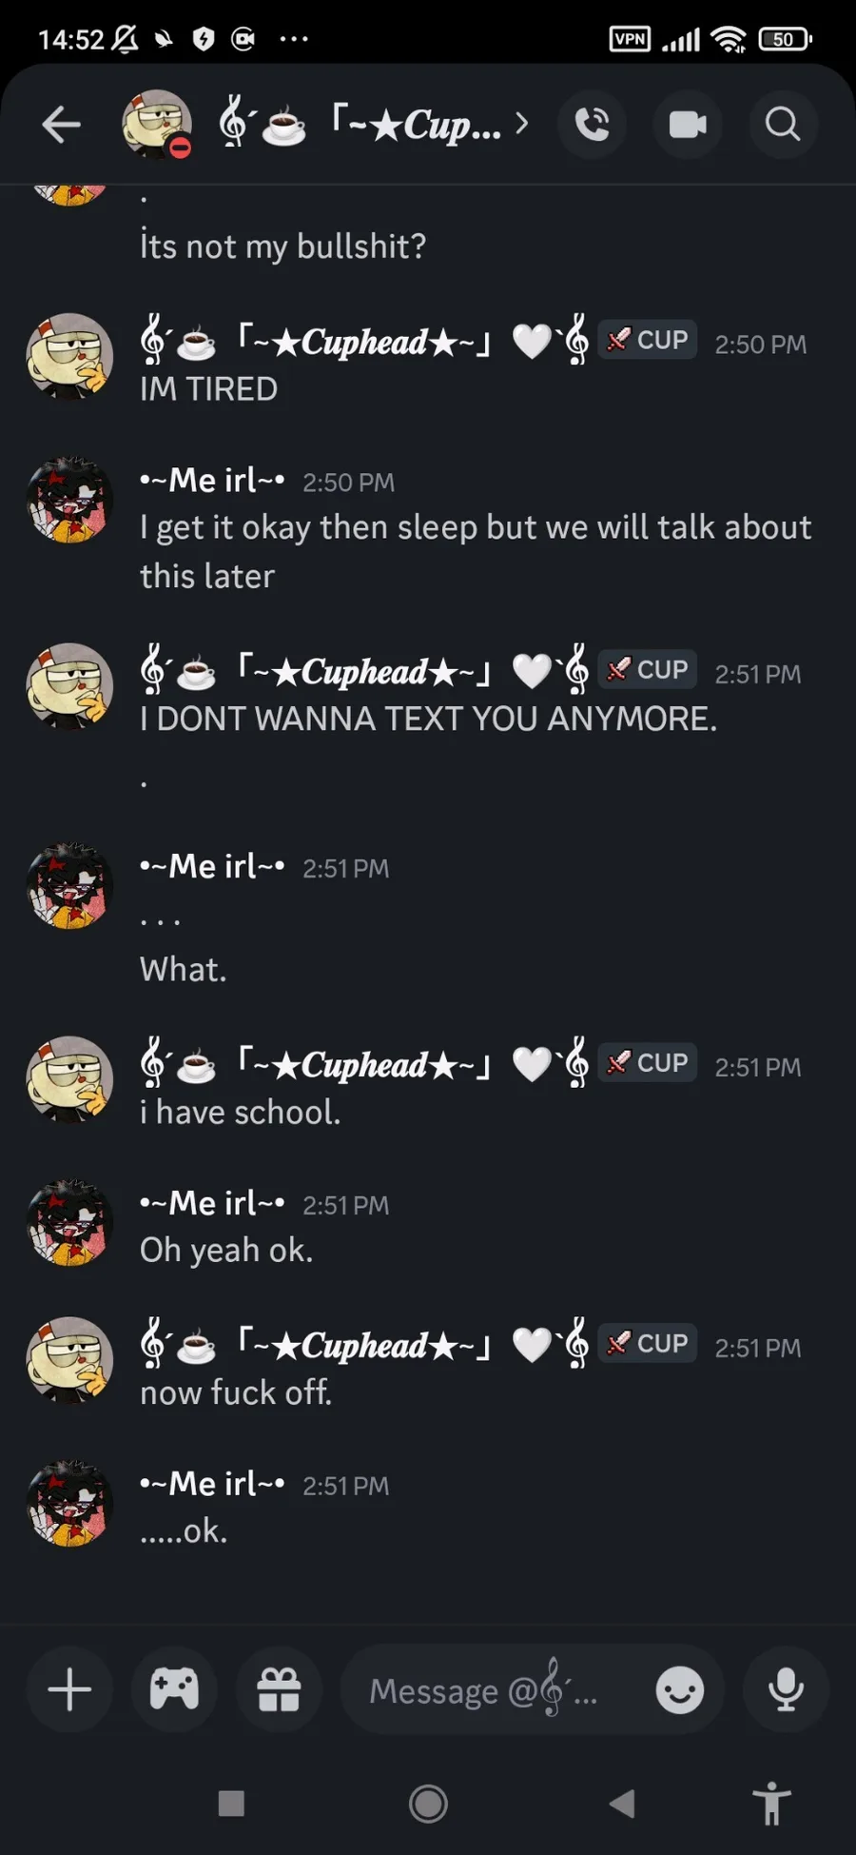The width and height of the screenshot is (856, 1855).
Task: Start a voice call with Cuphead
Action: 592,125
